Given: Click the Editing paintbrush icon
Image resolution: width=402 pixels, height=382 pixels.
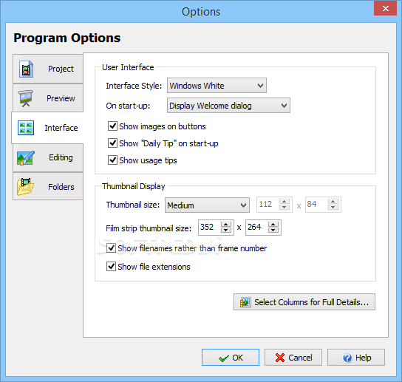Looking at the screenshot, I should 26,157.
